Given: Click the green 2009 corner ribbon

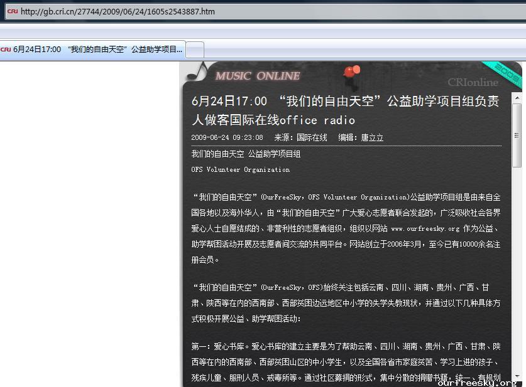Looking at the screenshot, I should (x=507, y=73).
